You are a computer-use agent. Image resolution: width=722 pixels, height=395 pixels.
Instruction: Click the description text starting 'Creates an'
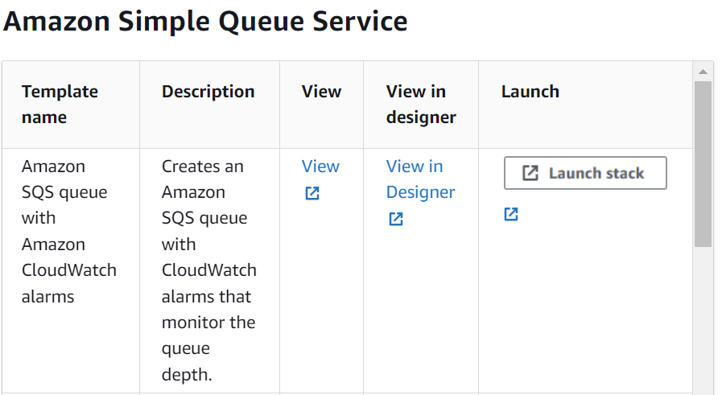202,167
